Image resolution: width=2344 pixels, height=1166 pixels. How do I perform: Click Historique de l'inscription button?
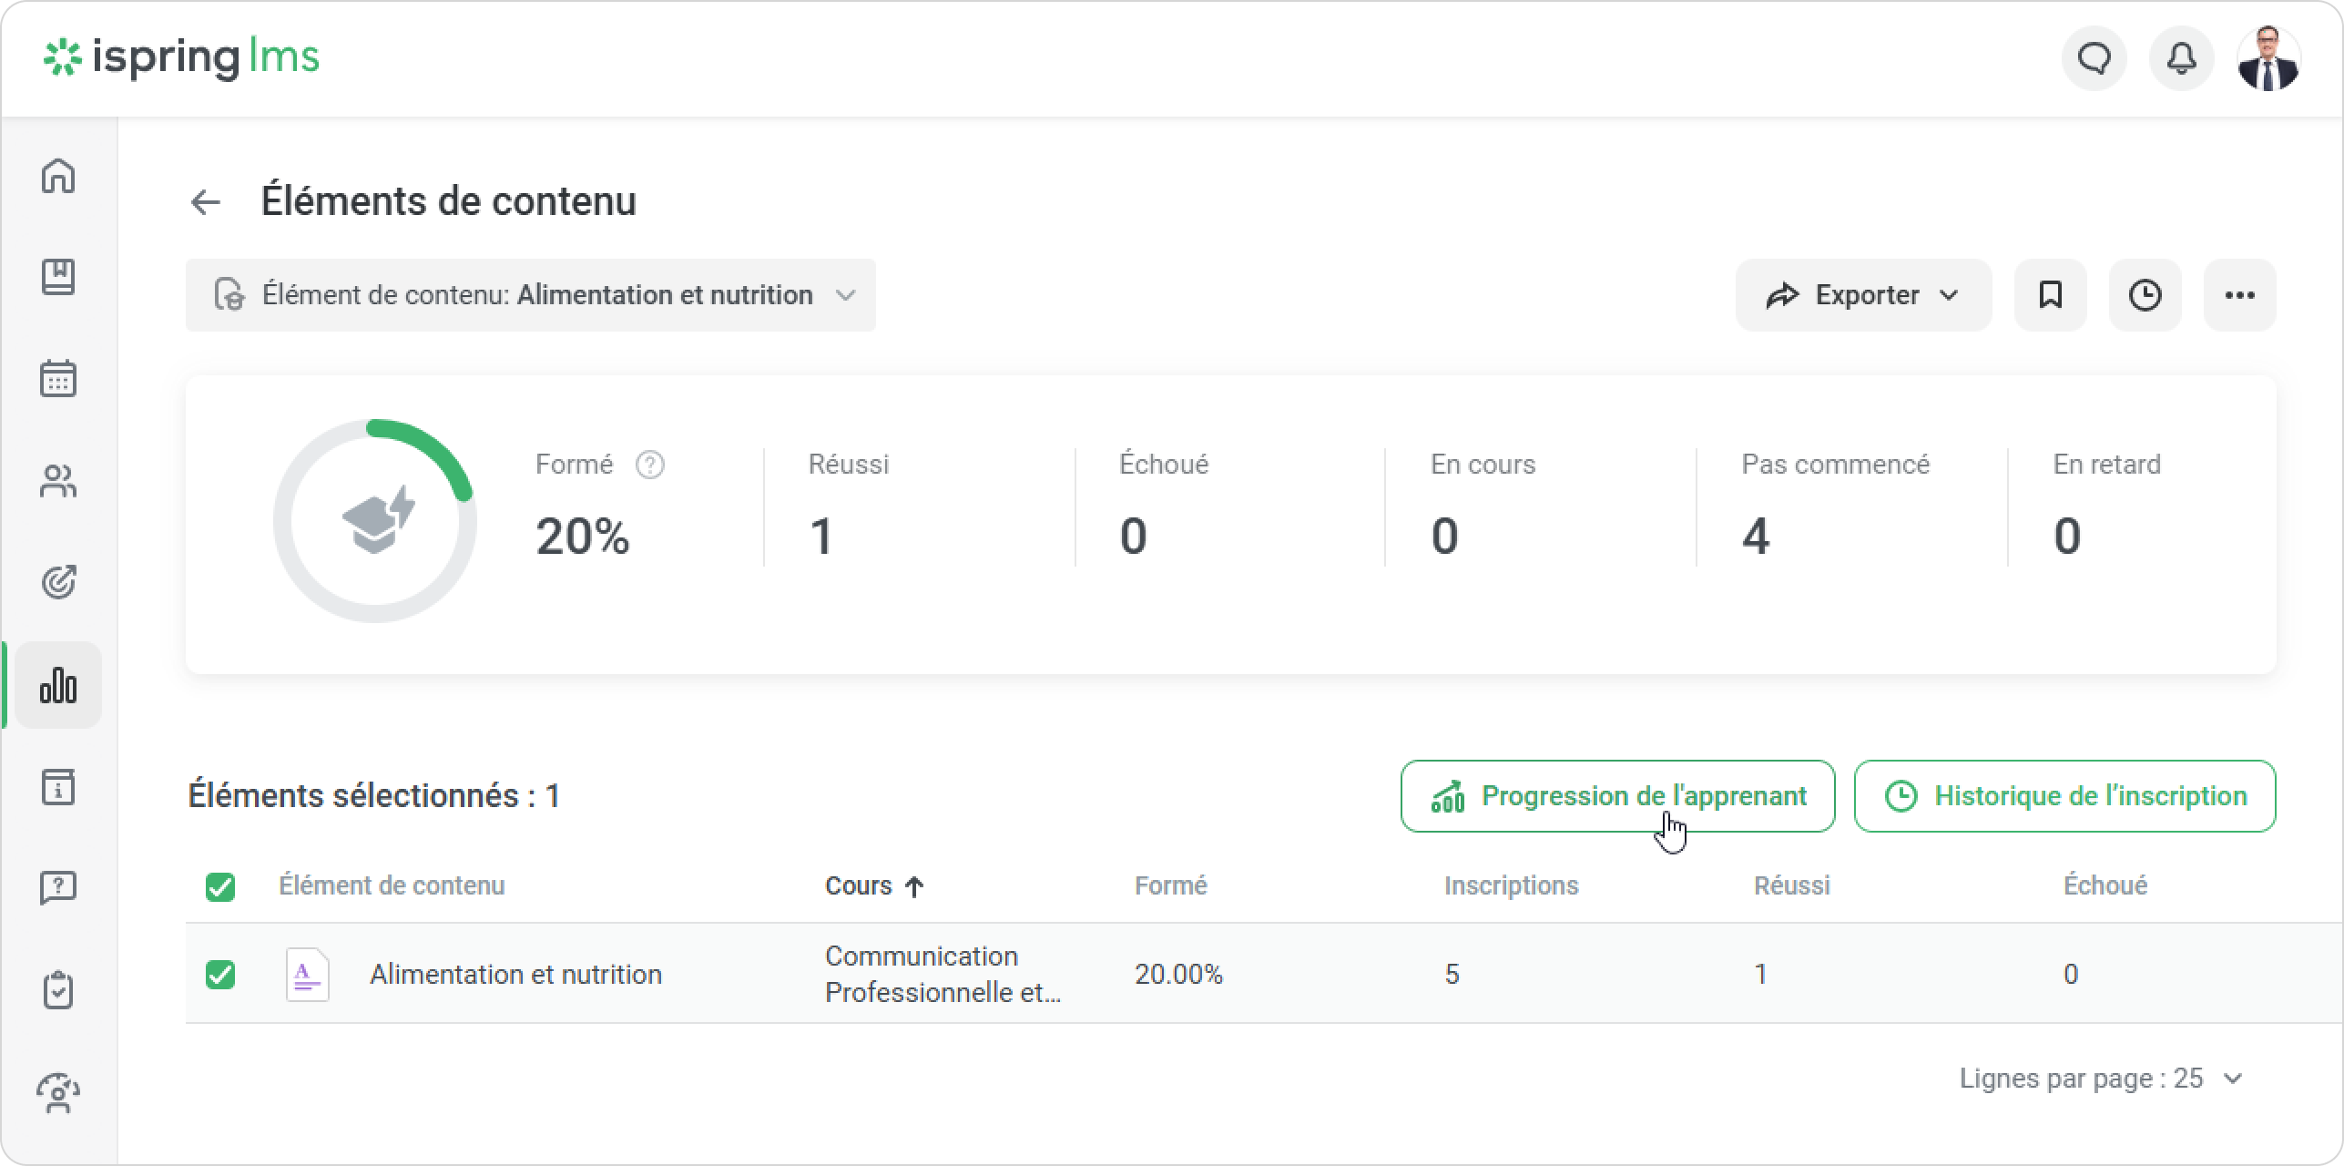pos(2064,796)
